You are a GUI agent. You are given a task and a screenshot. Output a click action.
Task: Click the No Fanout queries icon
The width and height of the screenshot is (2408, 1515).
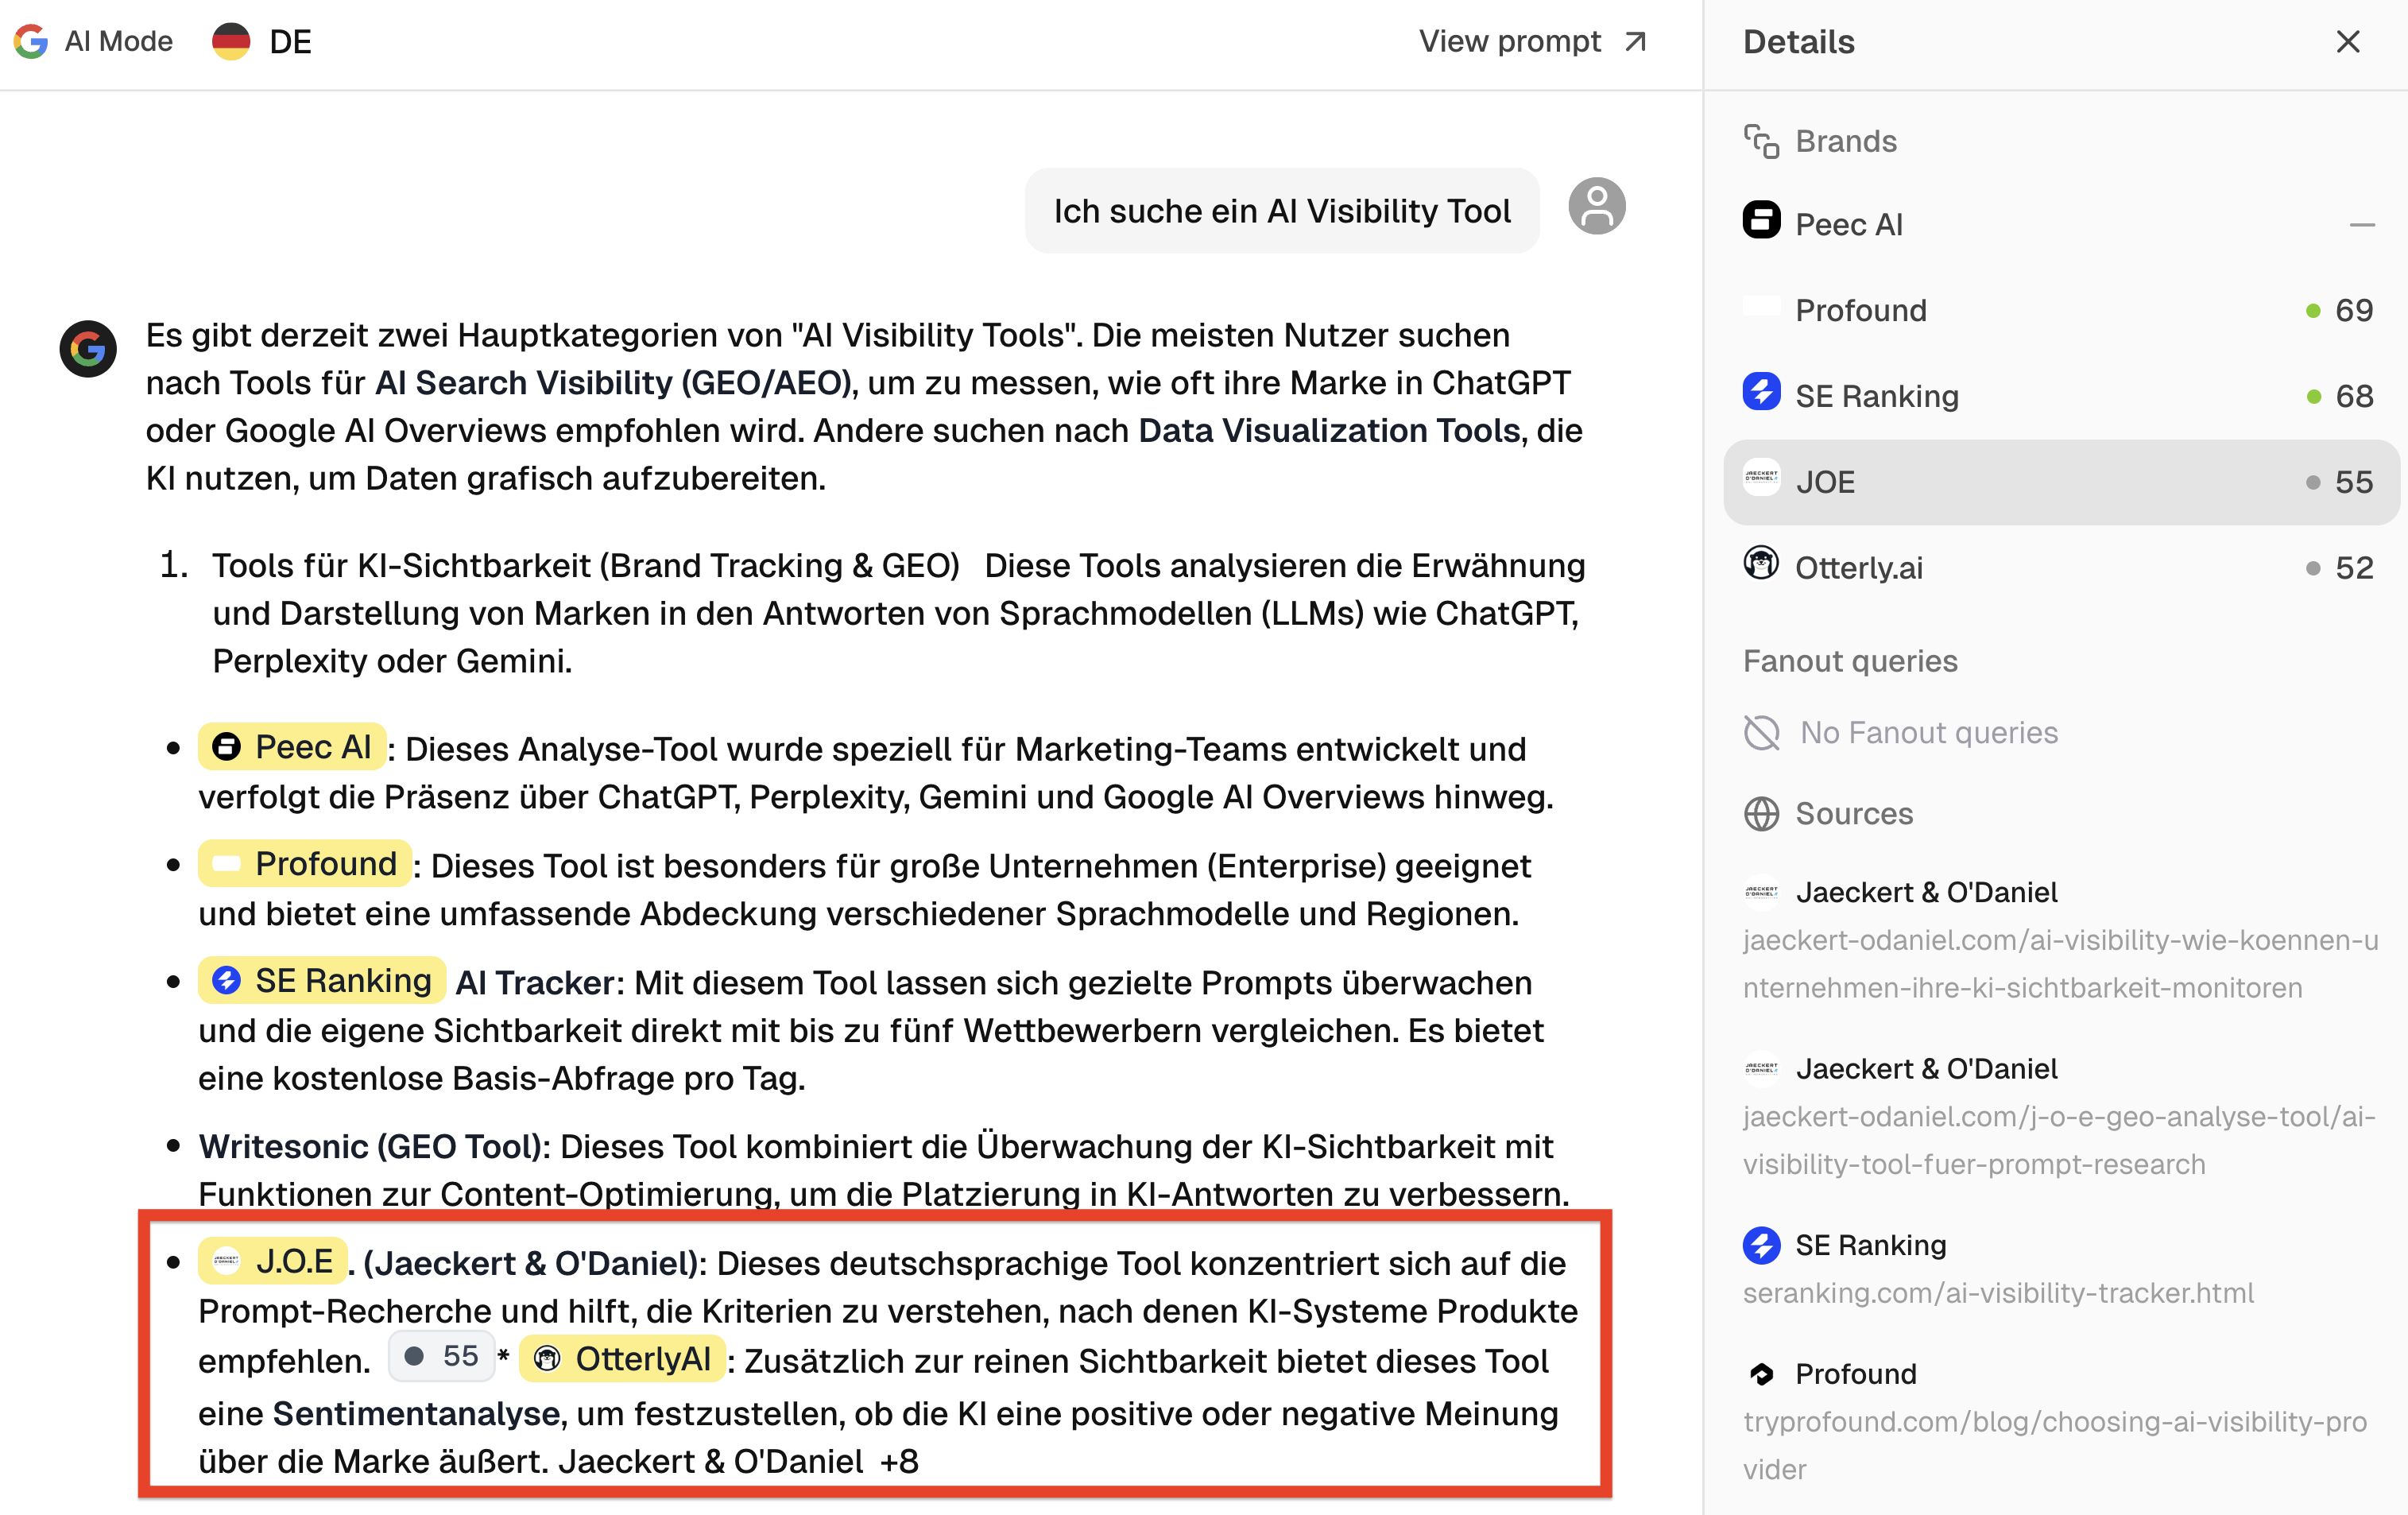pos(1761,733)
